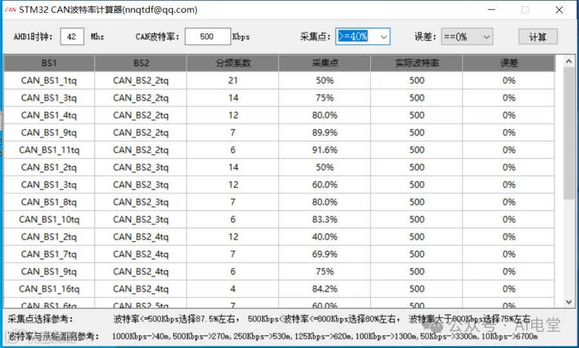Select cell CAN_BS1_7tq
The width and height of the screenshot is (579, 348).
[49, 254]
